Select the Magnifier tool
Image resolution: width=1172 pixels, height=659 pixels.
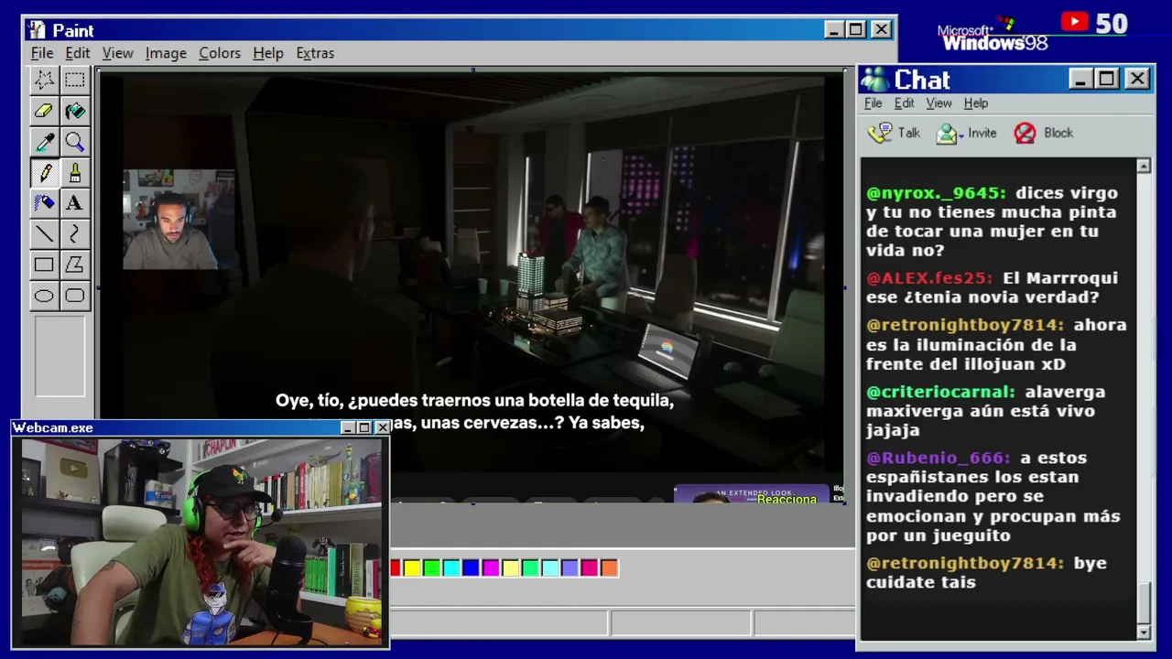pos(75,142)
